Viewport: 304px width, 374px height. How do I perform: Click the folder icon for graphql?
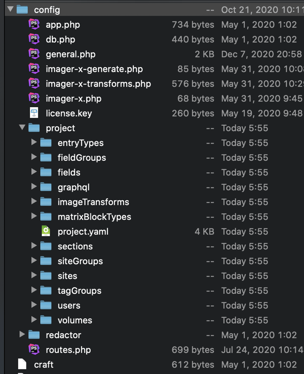pyautogui.click(x=46, y=187)
